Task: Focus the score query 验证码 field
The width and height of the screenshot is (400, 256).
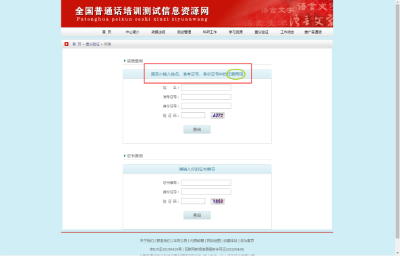Action: click(193, 116)
